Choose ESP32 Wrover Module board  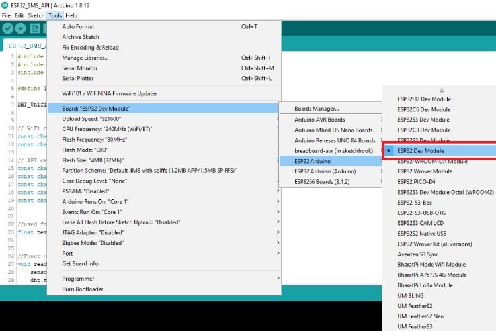pyautogui.click(x=425, y=171)
